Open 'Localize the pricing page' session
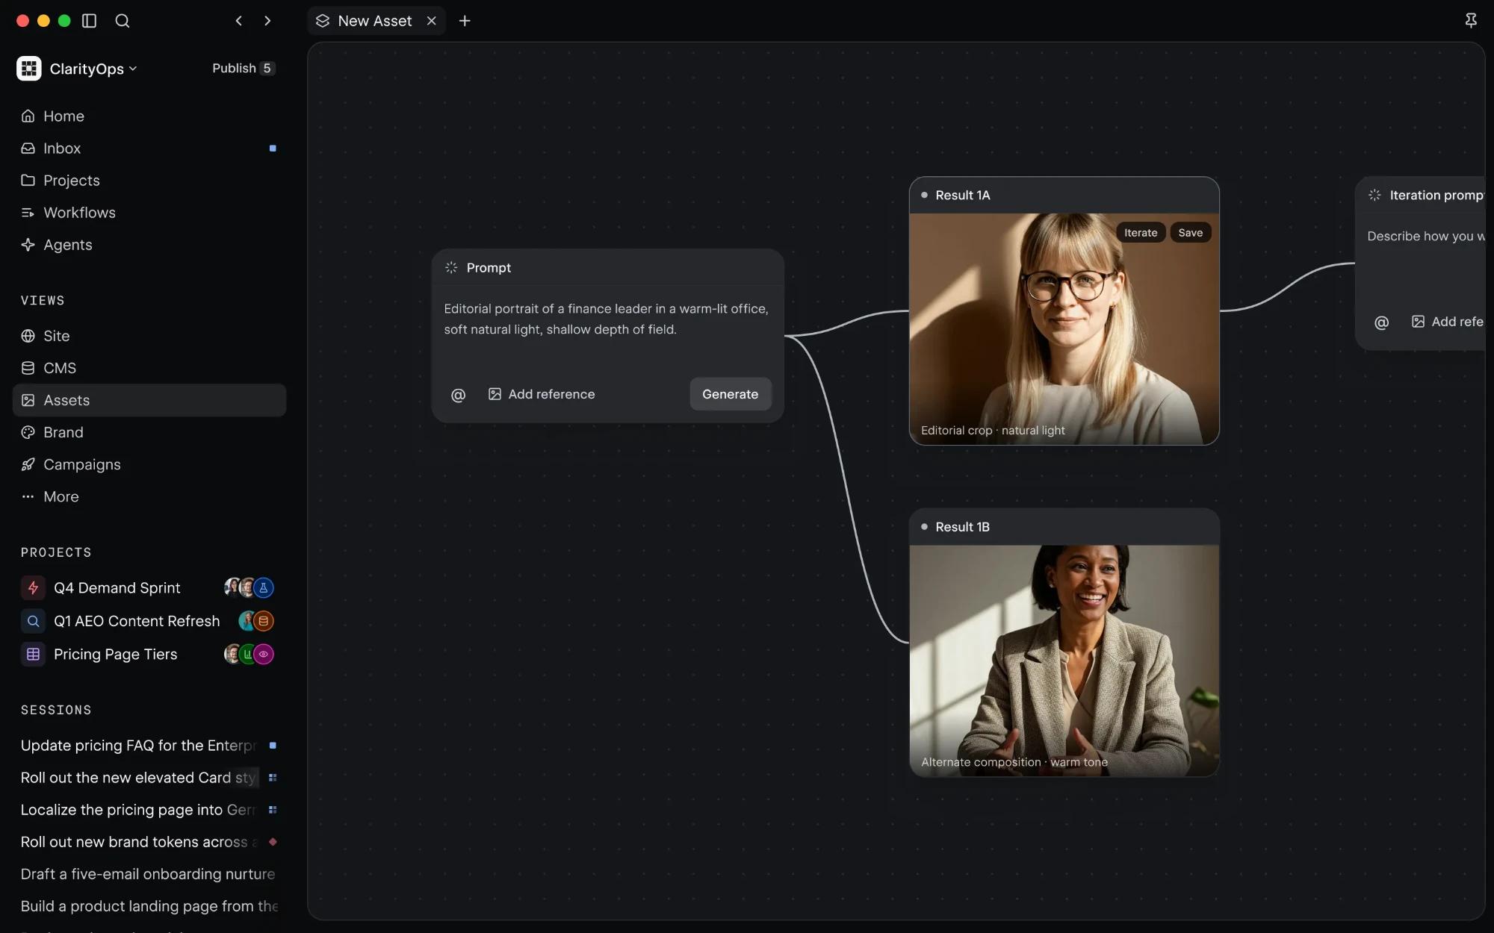The image size is (1494, 933). [x=149, y=810]
